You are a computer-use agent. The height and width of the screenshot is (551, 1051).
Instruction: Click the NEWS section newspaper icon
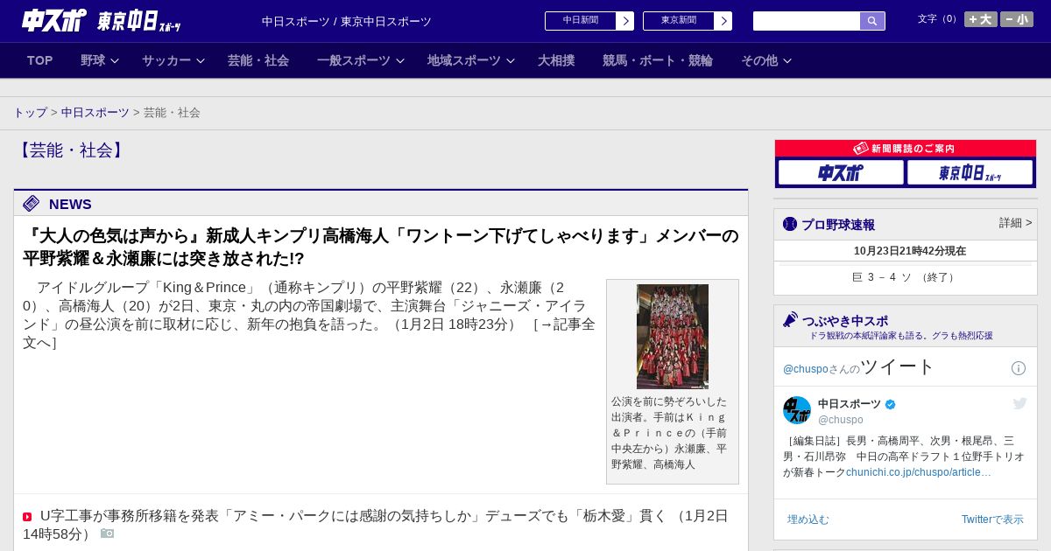pyautogui.click(x=32, y=204)
